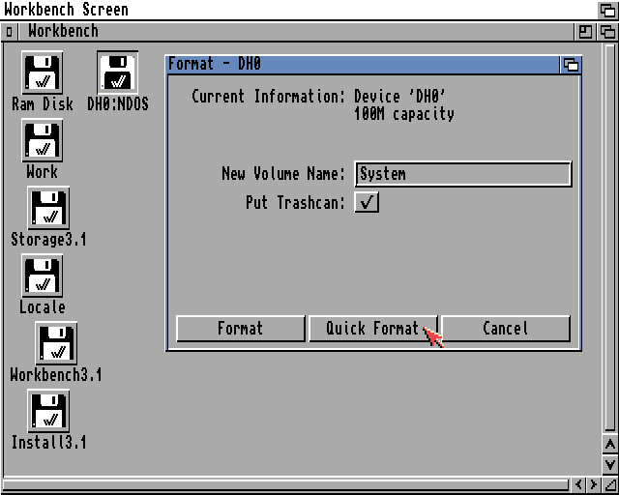
Task: Click the Workbench Screen depth gadget
Action: pos(607,10)
